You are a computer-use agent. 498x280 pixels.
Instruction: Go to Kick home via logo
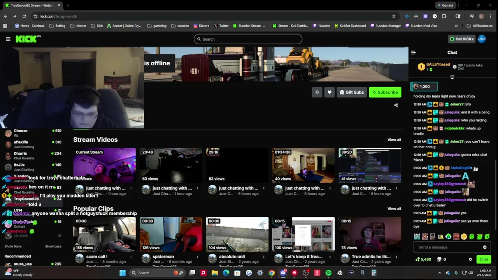coord(28,39)
